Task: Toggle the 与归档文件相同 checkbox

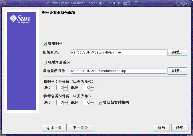Action: tap(100, 103)
